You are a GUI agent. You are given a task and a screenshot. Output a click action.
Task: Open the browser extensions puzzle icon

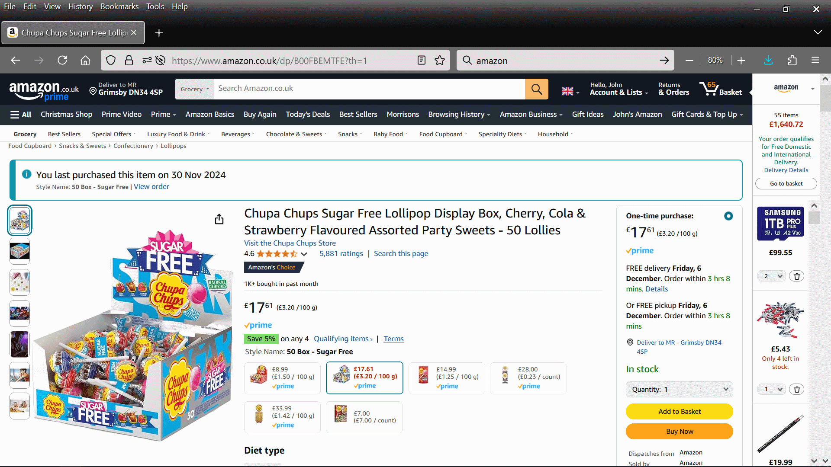pos(792,61)
